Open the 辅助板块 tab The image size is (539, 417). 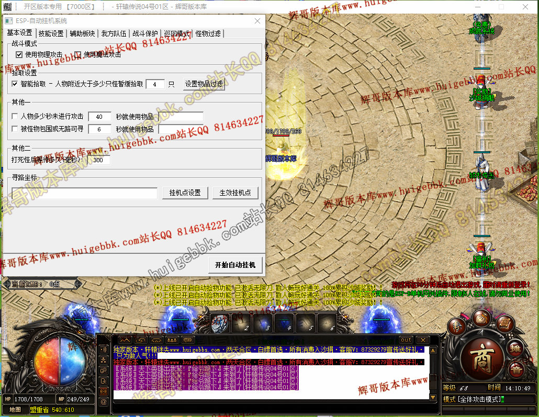pos(82,33)
